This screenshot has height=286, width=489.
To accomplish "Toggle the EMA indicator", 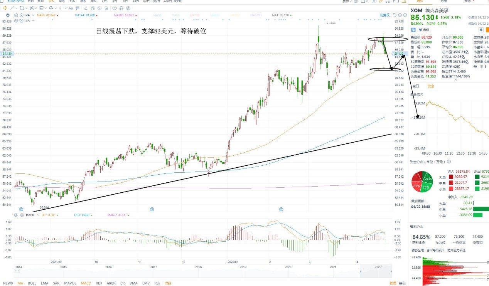I will [45, 283].
